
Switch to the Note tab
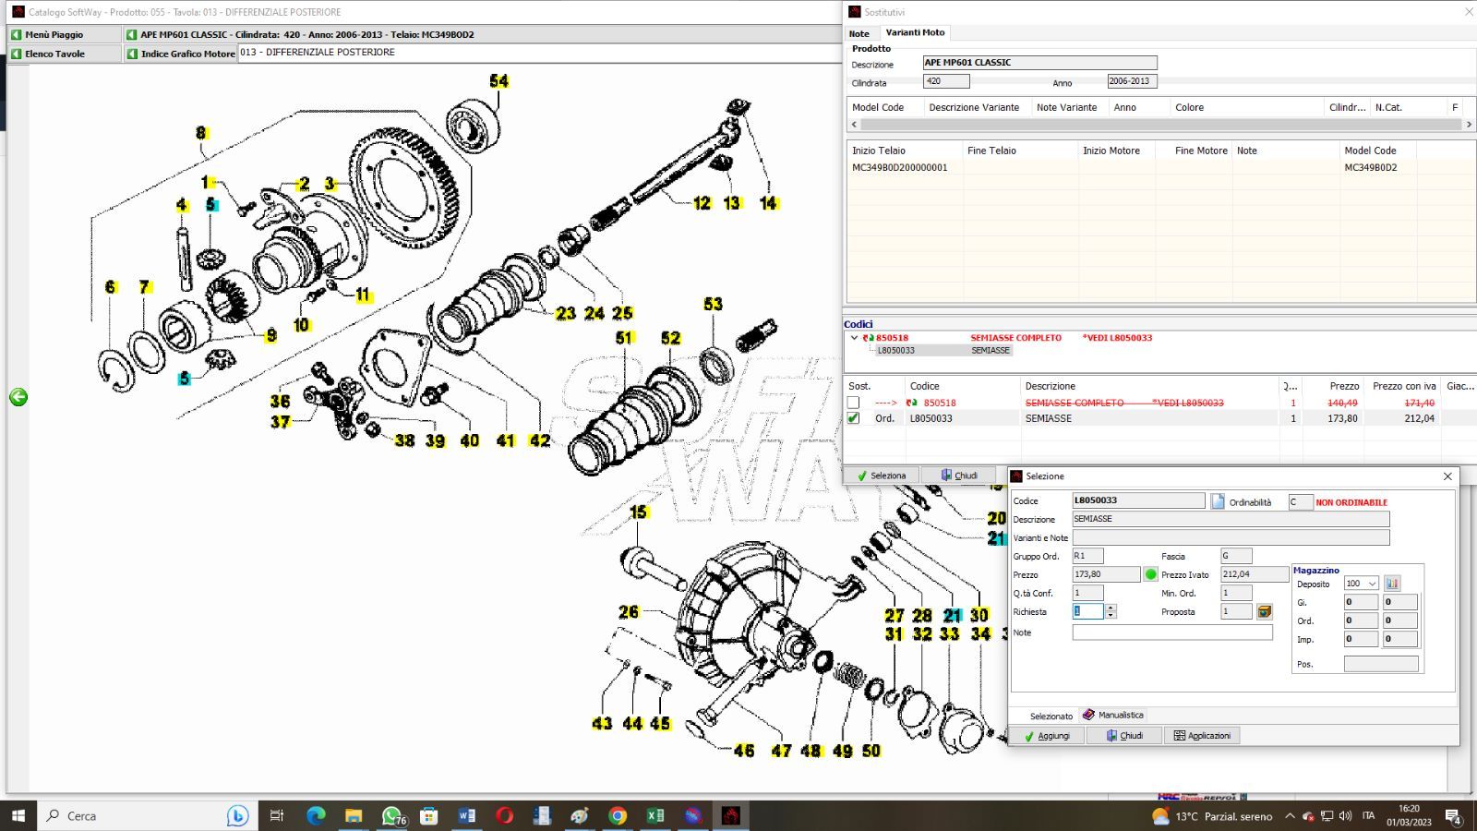pos(859,33)
